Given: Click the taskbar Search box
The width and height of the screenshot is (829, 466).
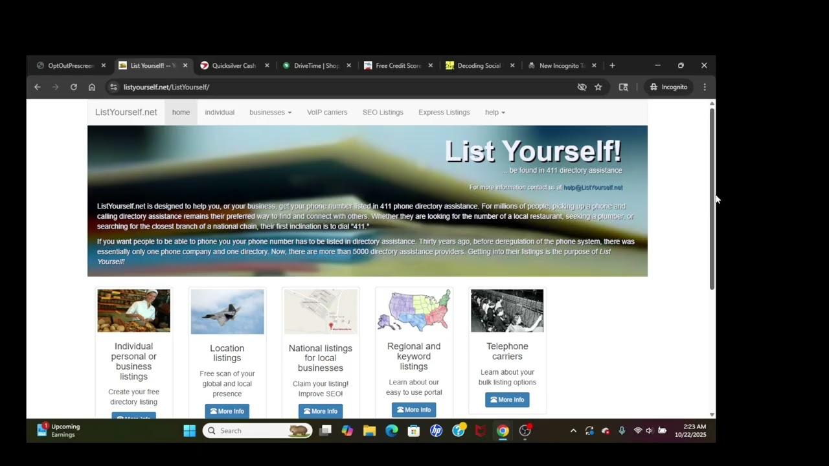Looking at the screenshot, I should 257,430.
